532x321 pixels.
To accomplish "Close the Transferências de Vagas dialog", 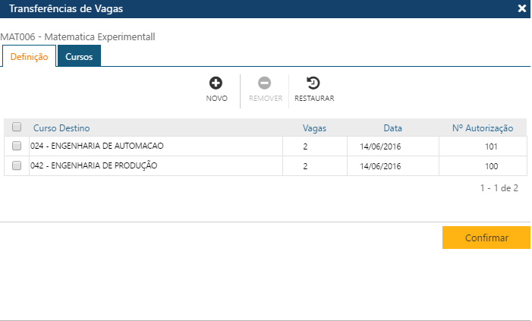I will (522, 8).
